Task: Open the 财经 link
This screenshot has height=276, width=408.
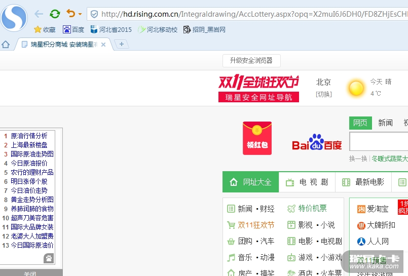Action: point(267,209)
